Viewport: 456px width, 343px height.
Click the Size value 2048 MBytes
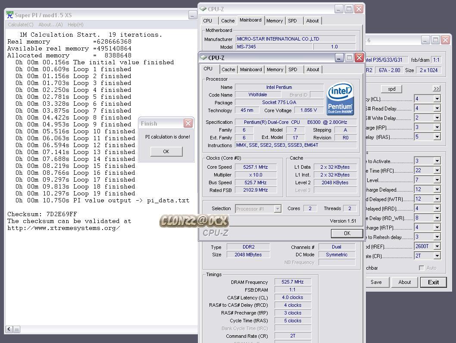pyautogui.click(x=248, y=255)
